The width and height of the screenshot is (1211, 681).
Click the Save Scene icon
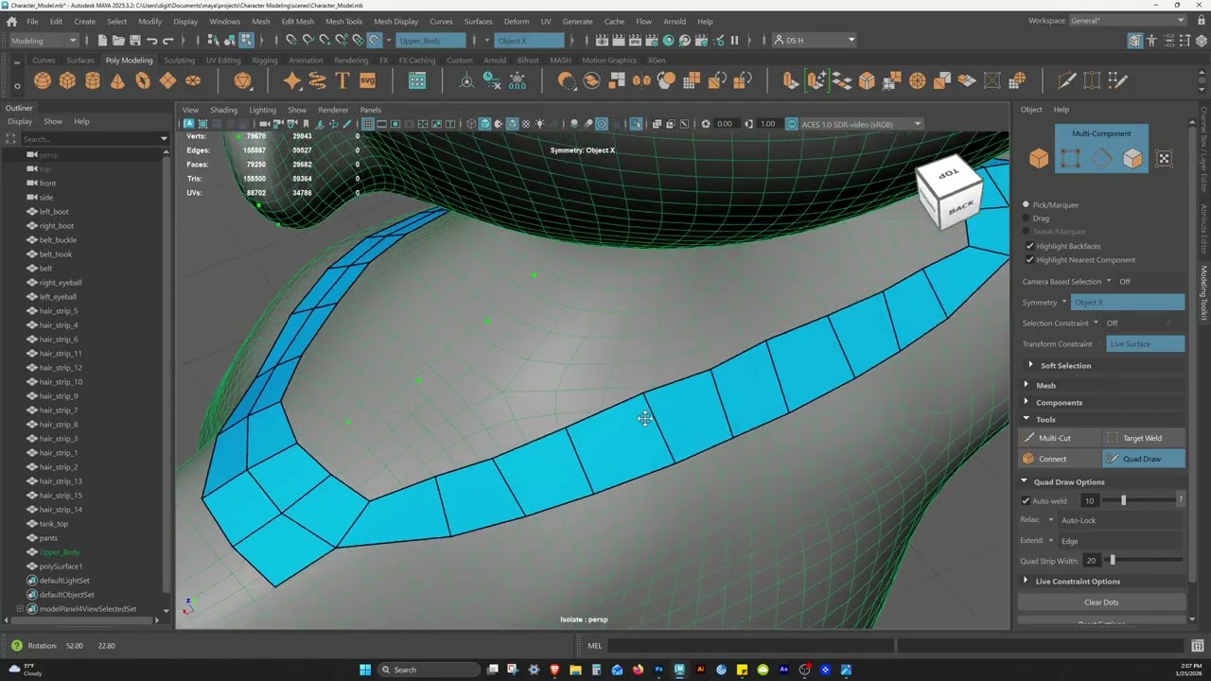point(135,40)
